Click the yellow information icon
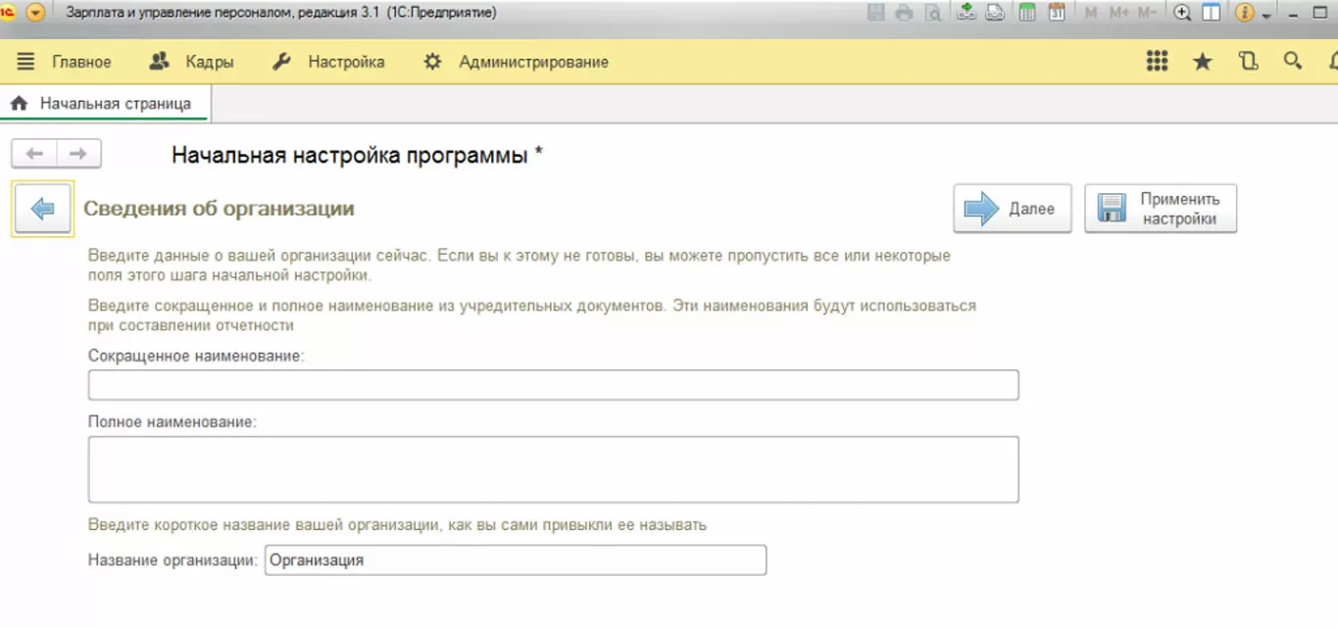Image resolution: width=1338 pixels, height=628 pixels. (1245, 13)
